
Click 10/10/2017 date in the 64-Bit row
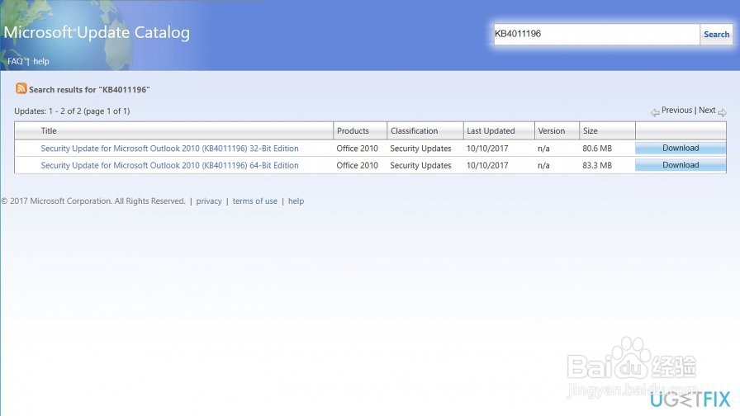click(487, 165)
